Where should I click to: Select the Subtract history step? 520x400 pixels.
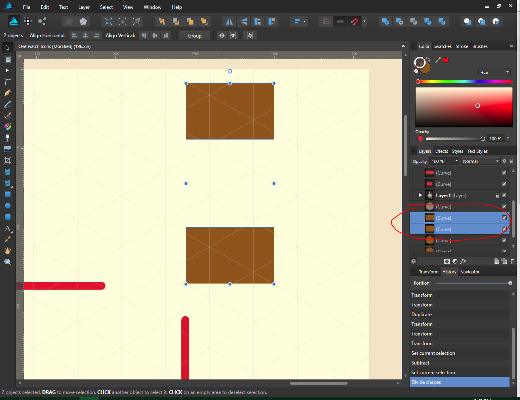click(x=459, y=363)
